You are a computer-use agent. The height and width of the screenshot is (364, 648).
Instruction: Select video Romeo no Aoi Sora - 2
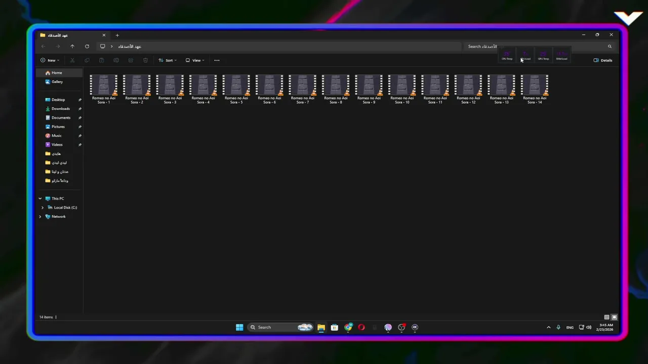click(x=137, y=89)
